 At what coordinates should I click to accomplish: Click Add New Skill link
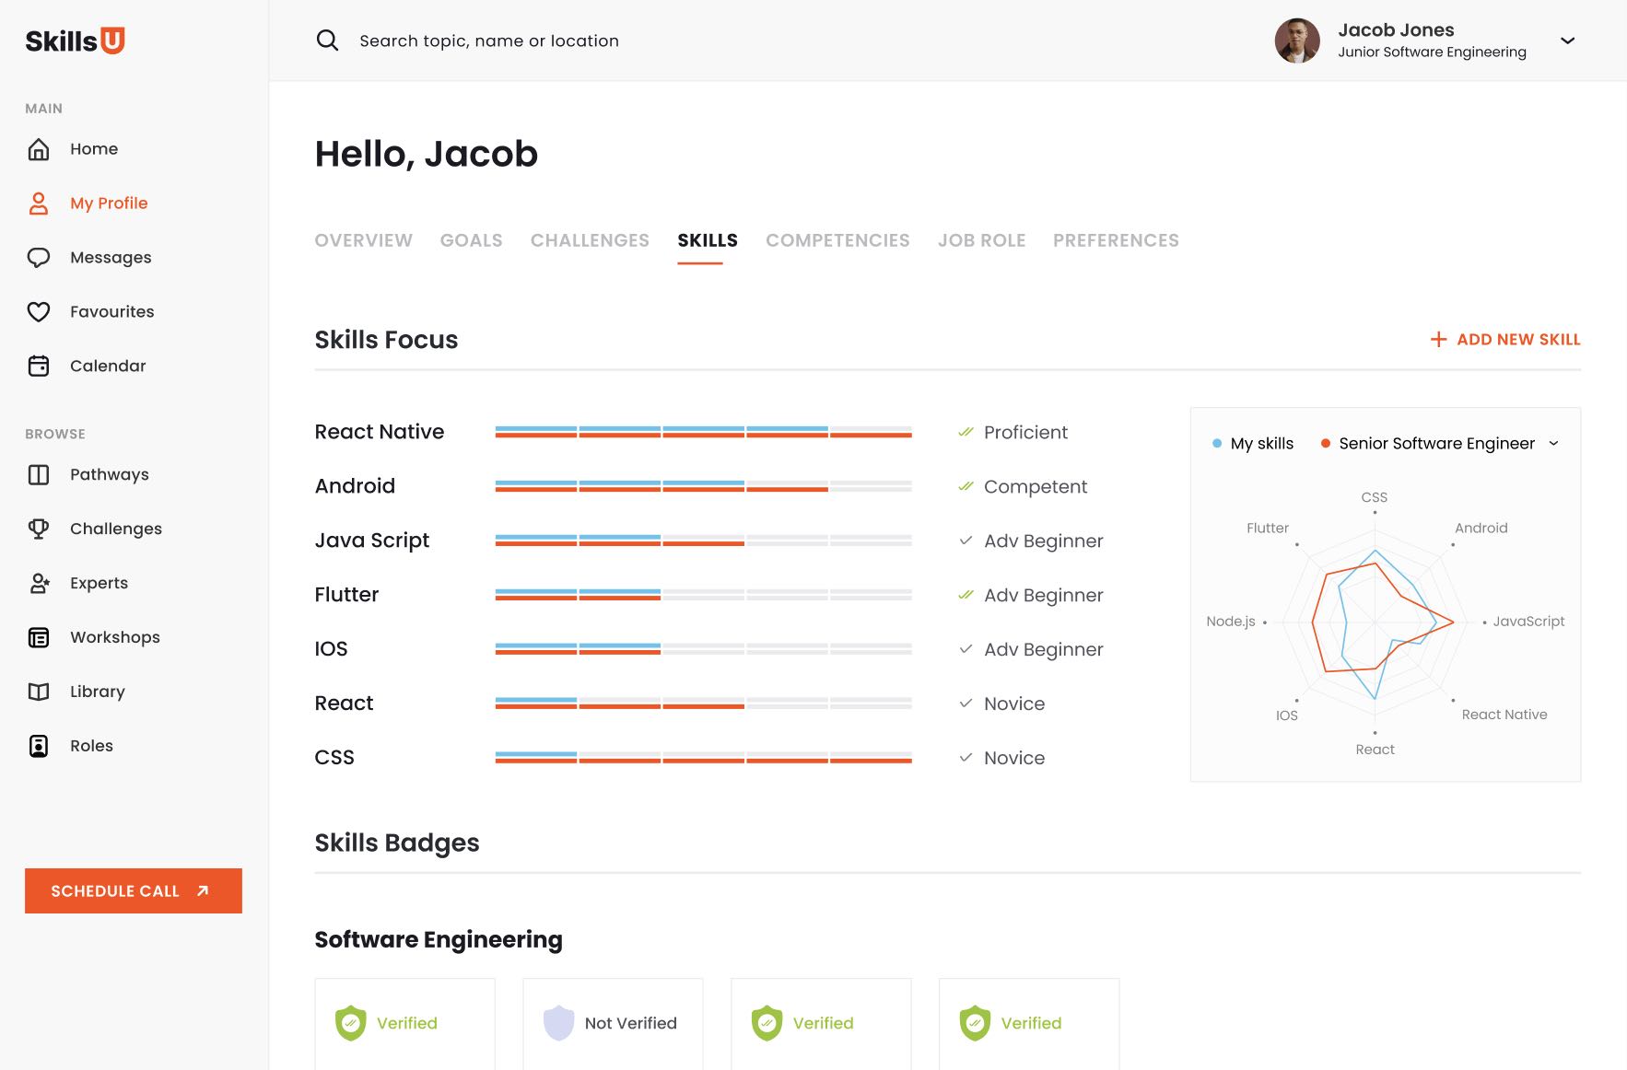[x=1505, y=340]
